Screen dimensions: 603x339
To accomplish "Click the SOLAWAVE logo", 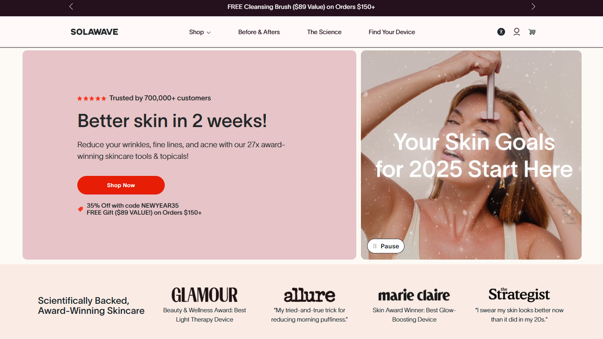I will click(94, 32).
